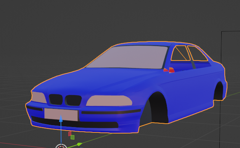
Task: Click the blue Z-axis move gizmo arrow
Action: [x=61, y=119]
